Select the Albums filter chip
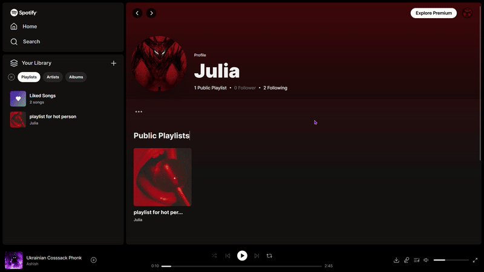This screenshot has width=484, height=272. (76, 77)
